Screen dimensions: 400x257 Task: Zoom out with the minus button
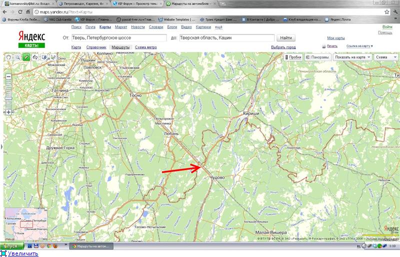pos(8,76)
